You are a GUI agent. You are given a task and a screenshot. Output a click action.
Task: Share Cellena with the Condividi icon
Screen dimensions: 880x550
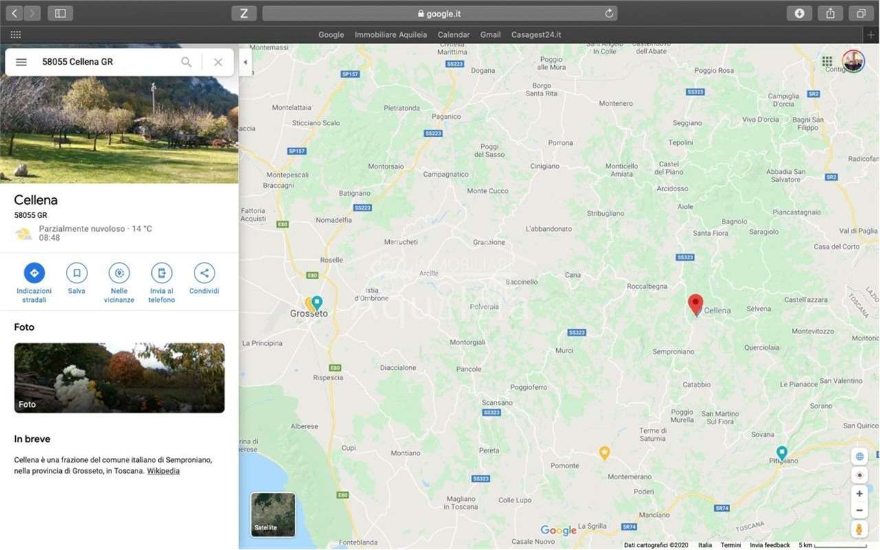204,273
